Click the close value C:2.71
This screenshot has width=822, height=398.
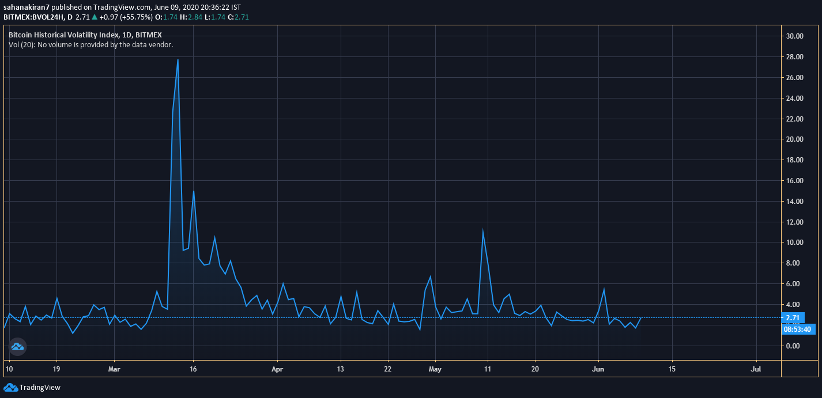click(x=237, y=17)
